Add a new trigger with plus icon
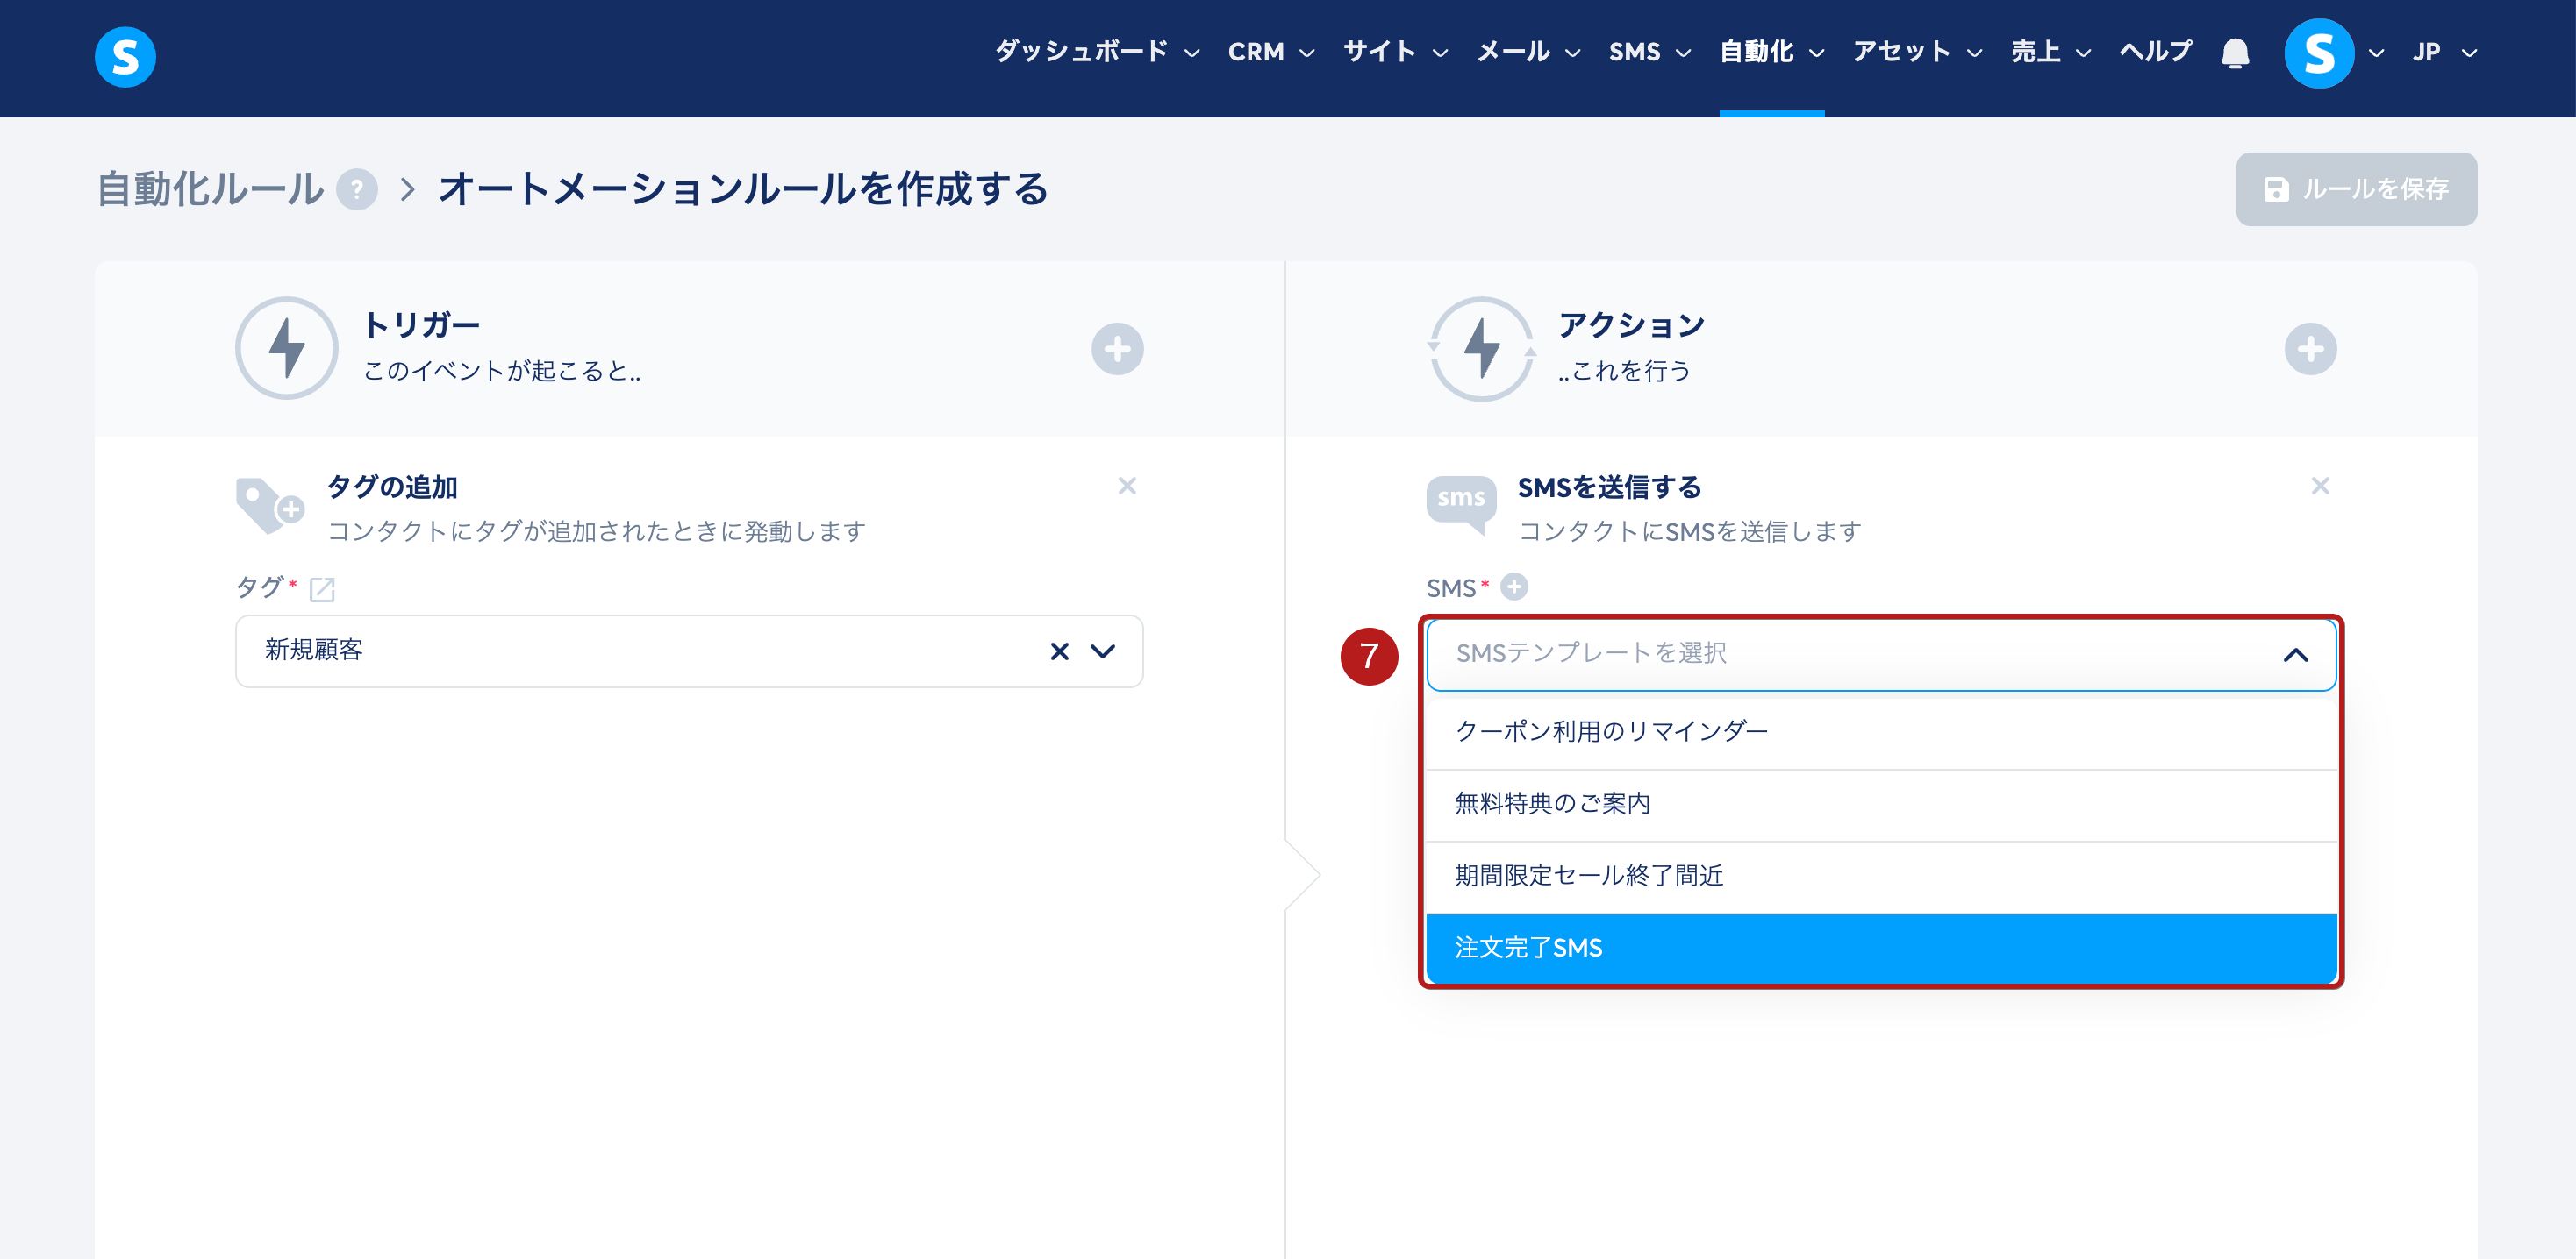Image resolution: width=2576 pixels, height=1259 pixels. pos(1117,349)
